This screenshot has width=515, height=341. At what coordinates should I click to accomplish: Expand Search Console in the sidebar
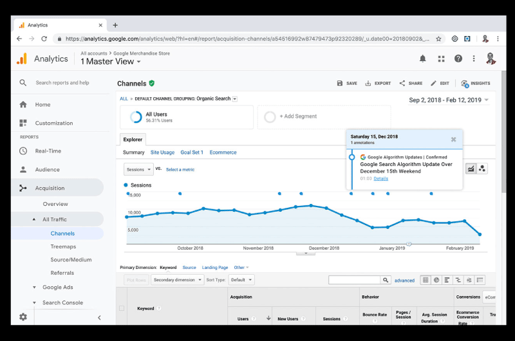34,302
